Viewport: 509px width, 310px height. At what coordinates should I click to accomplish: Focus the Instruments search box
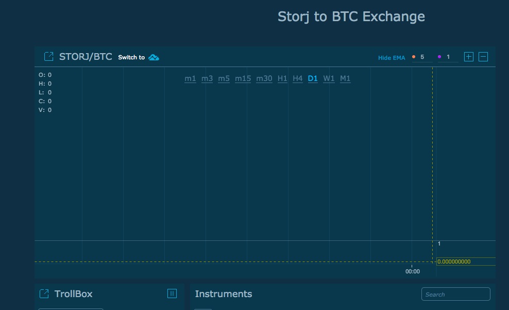point(455,294)
